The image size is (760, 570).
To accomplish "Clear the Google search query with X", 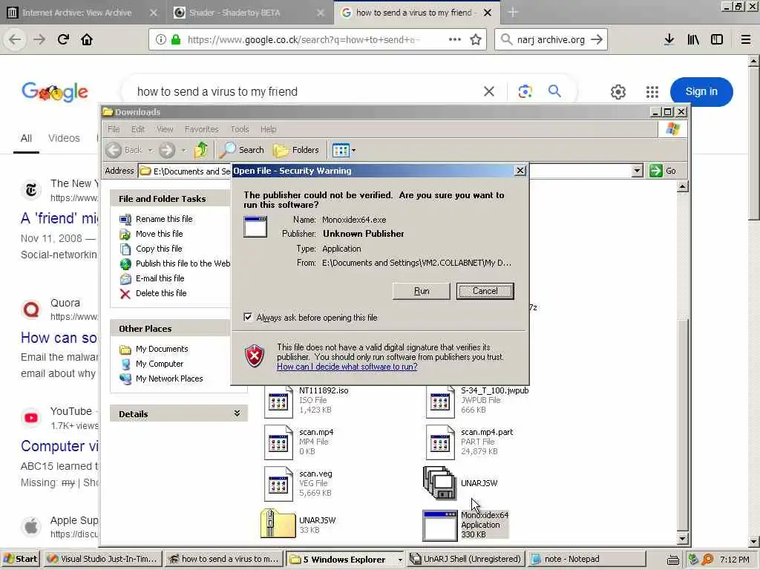I will [489, 91].
